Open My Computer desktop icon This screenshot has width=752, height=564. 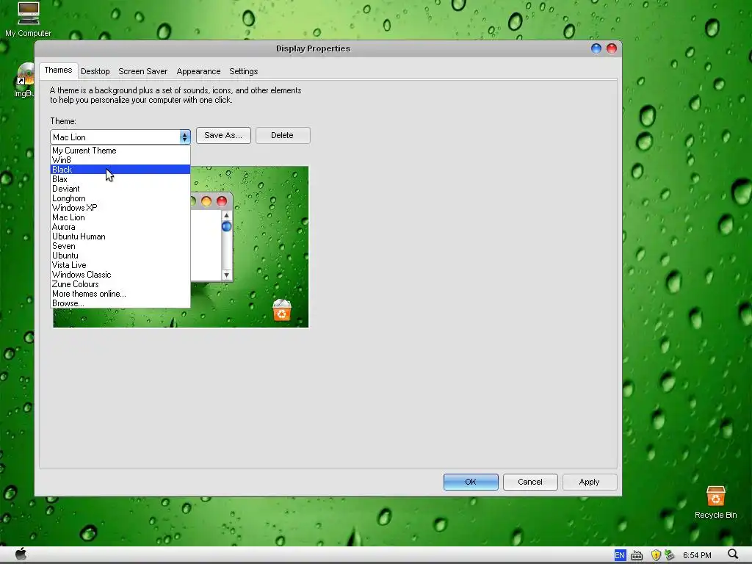click(29, 19)
